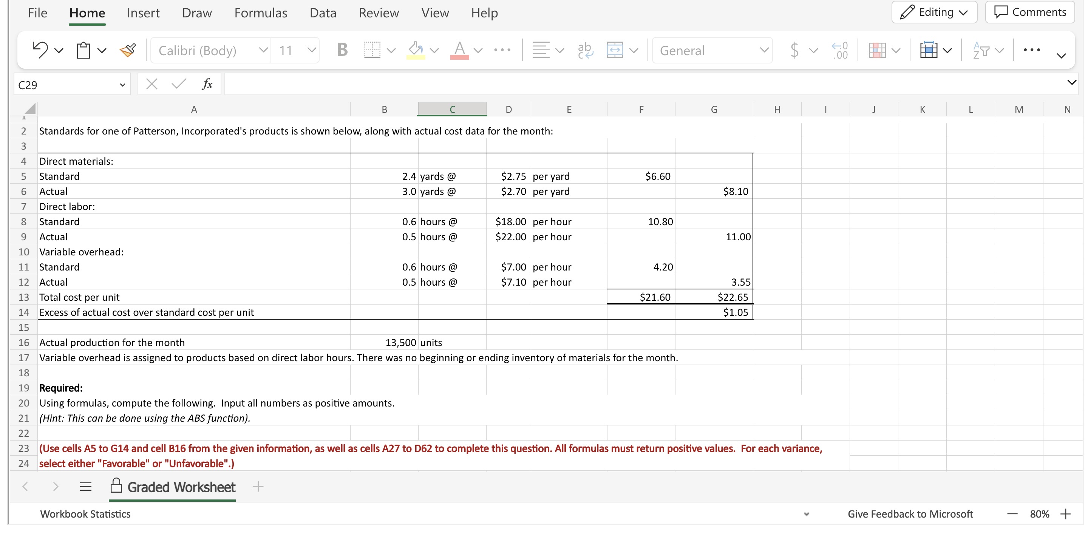Select column C header
This screenshot has width=1088, height=538.
pyautogui.click(x=452, y=109)
